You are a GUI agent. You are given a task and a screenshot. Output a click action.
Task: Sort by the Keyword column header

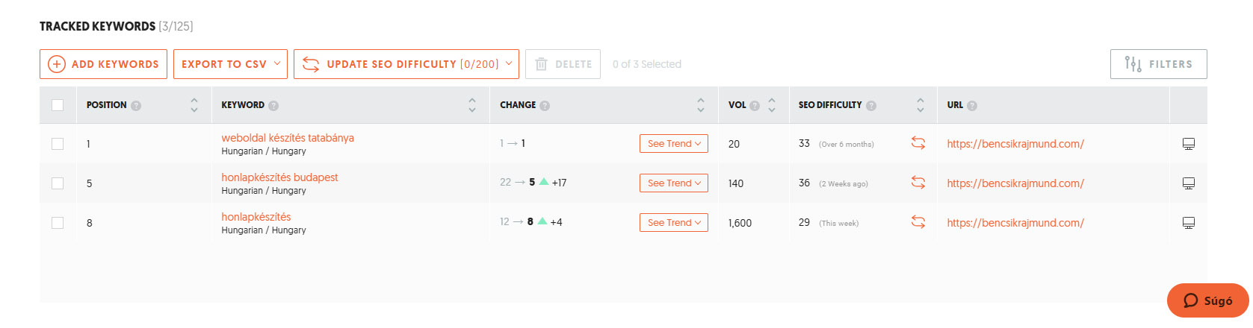coord(472,105)
